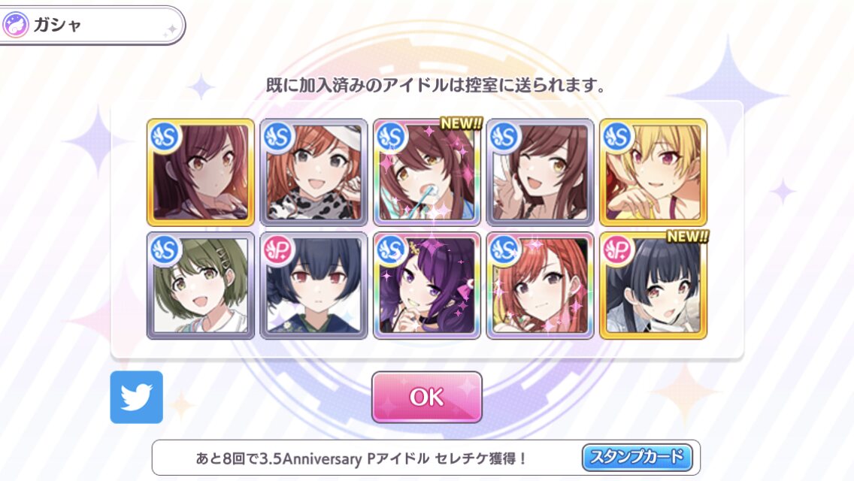Select the dark red-haired idol card with gold frame
The width and height of the screenshot is (854, 481).
pos(201,172)
